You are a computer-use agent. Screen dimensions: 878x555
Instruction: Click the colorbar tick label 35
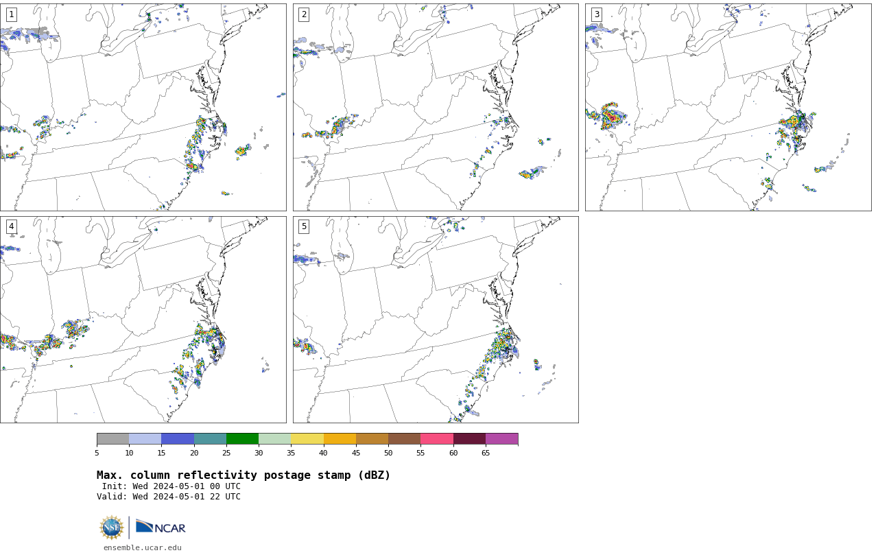tap(291, 453)
